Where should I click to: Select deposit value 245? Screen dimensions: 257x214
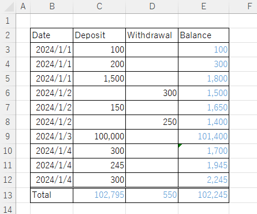[99, 165]
